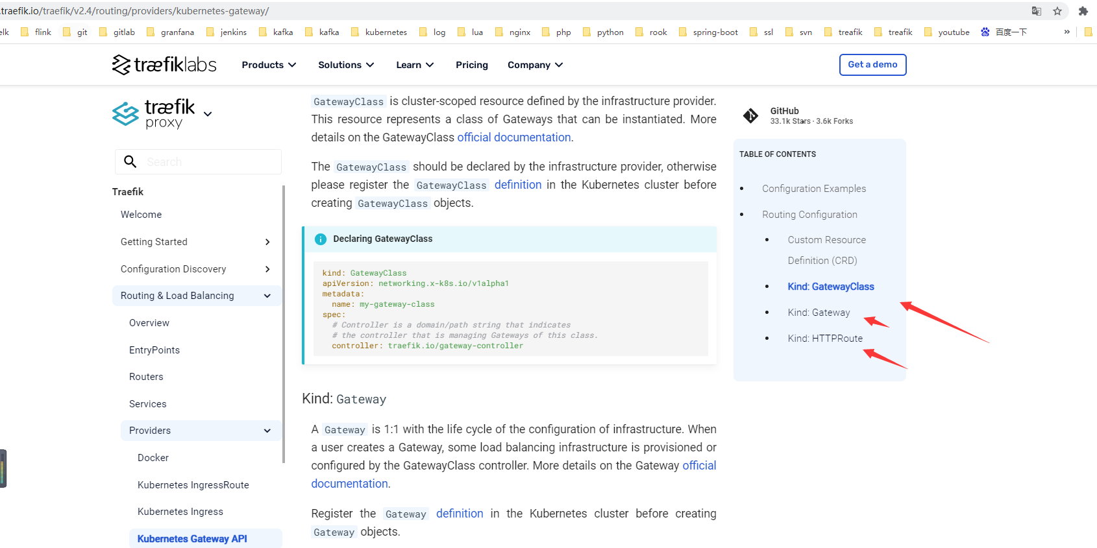Click the sidebar navigation scrollbar
The height and width of the screenshot is (548, 1097).
[284, 324]
